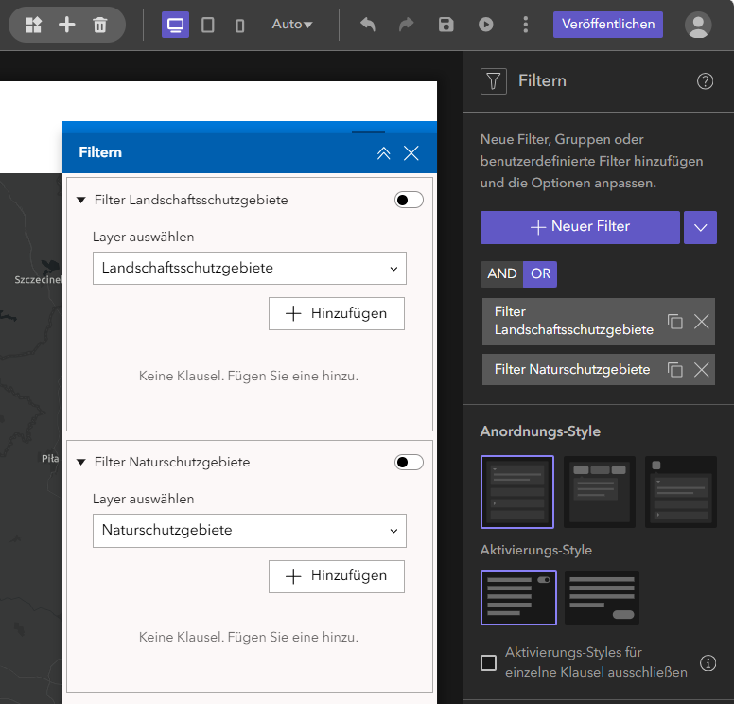Click the Neuer Filter button

[x=580, y=227]
